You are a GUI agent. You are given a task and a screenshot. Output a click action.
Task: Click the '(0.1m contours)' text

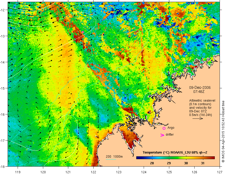(x=200, y=104)
